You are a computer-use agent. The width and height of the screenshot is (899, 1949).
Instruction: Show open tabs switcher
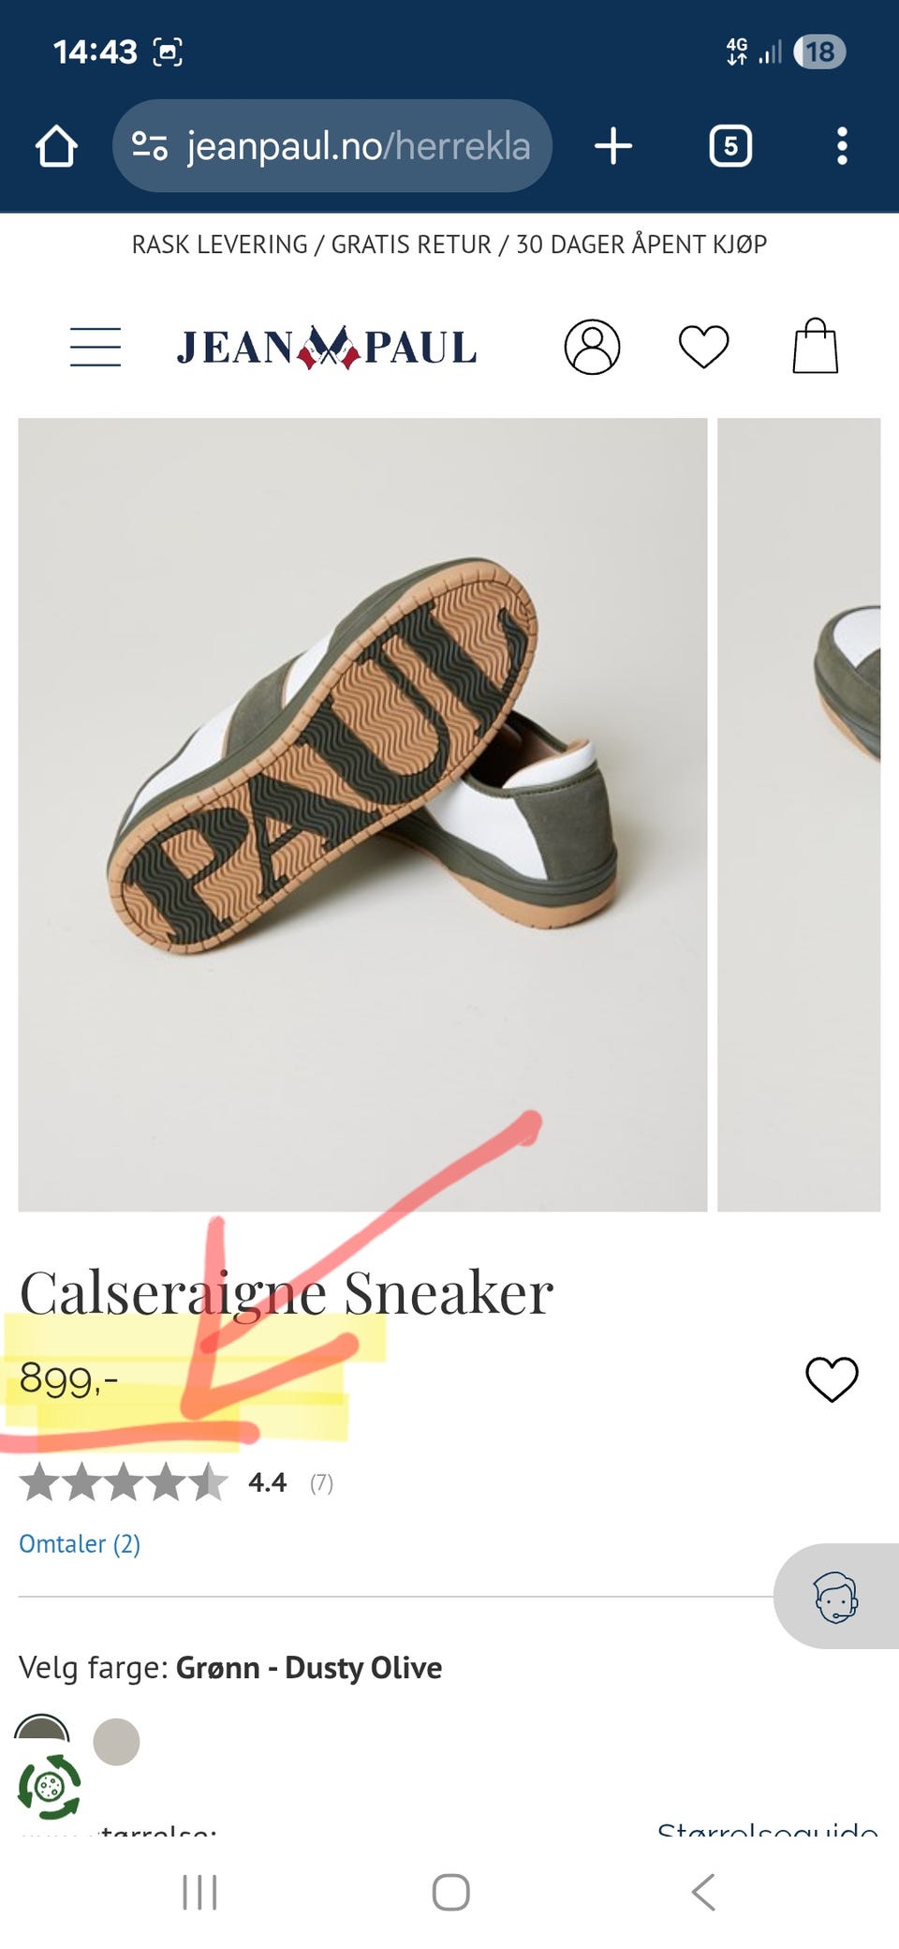point(730,146)
